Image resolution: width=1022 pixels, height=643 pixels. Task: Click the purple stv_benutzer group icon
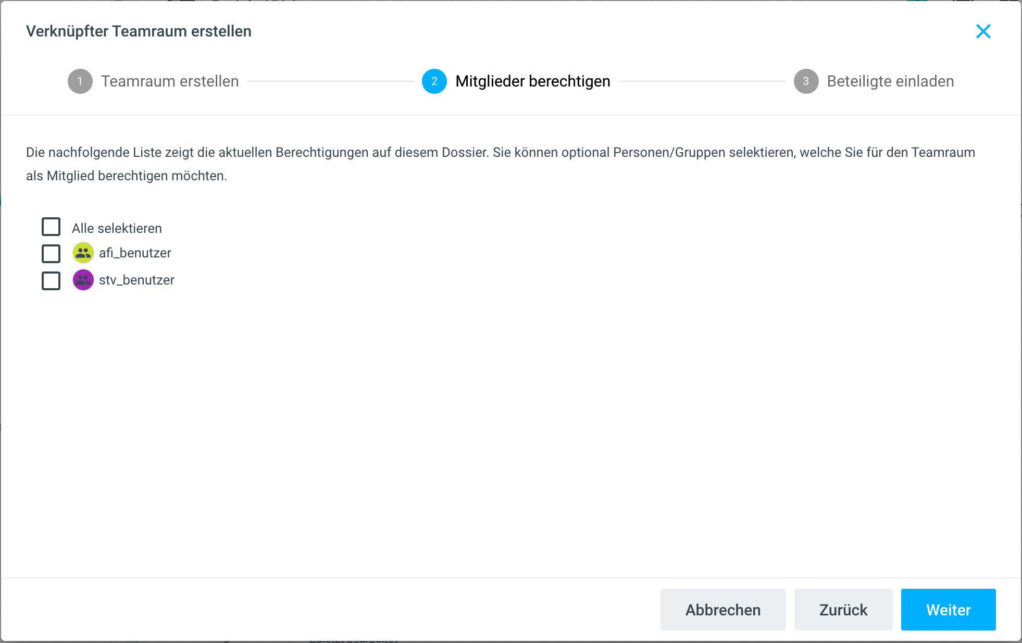(x=83, y=280)
